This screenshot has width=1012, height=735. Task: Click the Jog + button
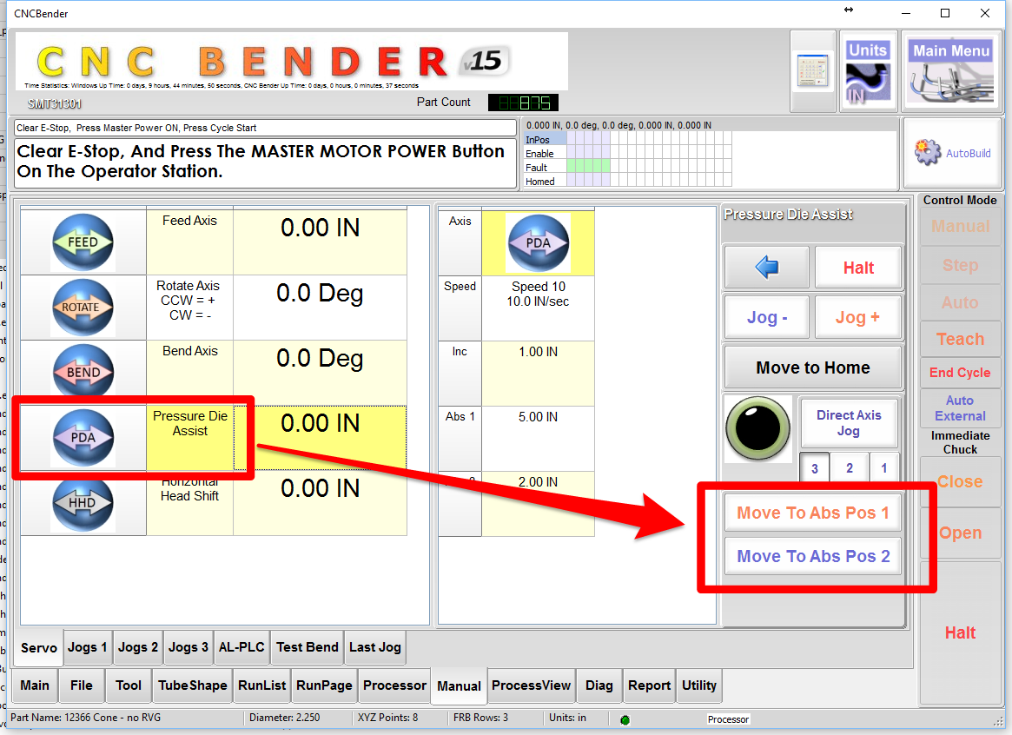click(858, 318)
